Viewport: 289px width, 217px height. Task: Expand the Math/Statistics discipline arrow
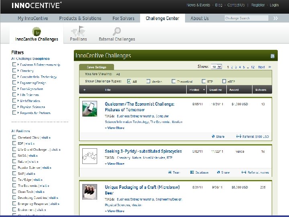click(18, 101)
